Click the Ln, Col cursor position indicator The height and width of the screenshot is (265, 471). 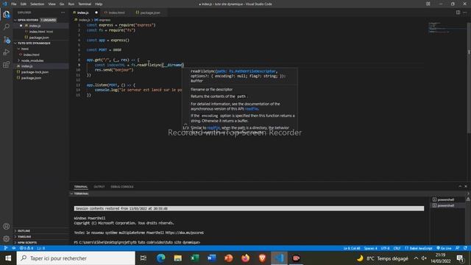click(352, 248)
